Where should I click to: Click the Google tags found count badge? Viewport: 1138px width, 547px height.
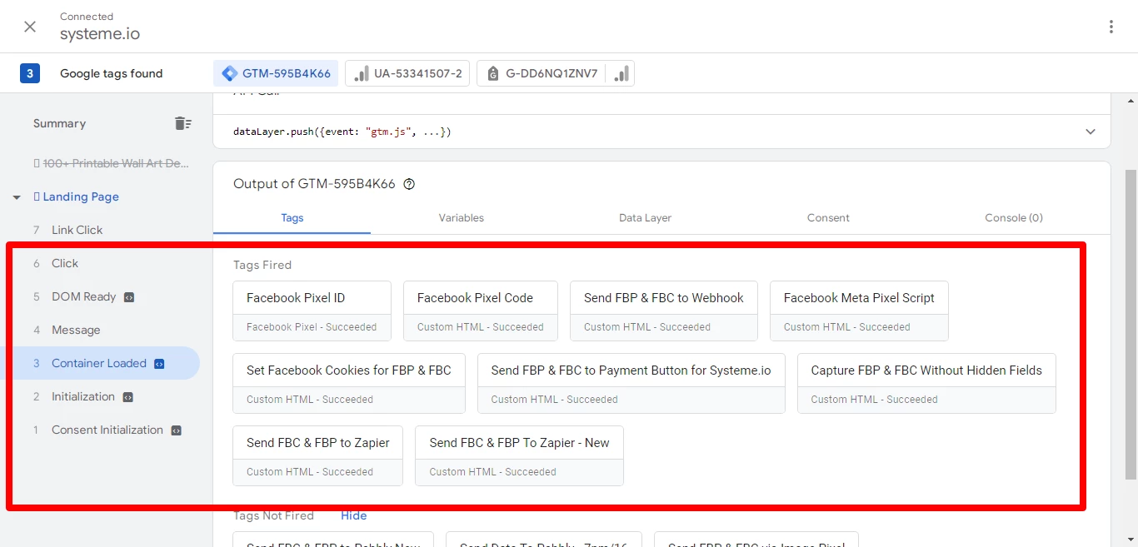(30, 73)
